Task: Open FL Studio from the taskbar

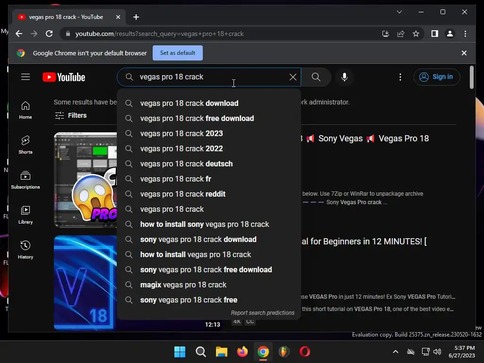Action: click(284, 352)
